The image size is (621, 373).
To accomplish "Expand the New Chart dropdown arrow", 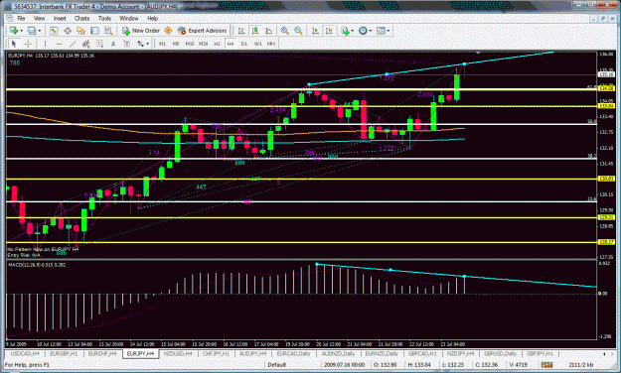I will click(22, 31).
